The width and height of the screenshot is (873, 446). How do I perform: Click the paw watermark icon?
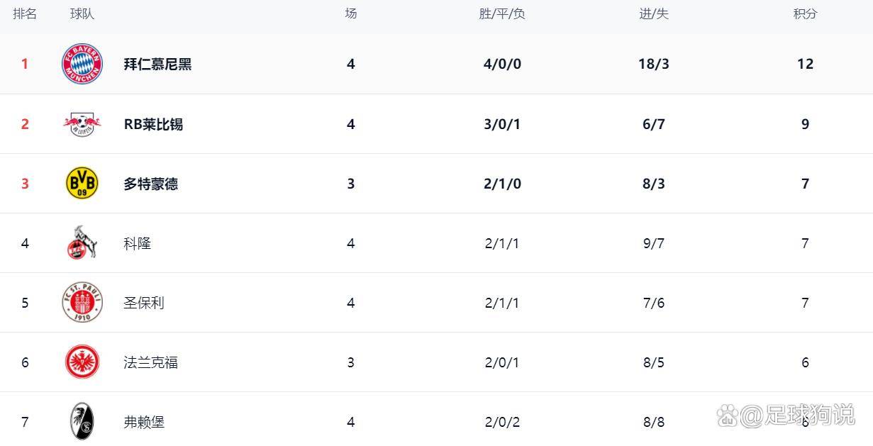(x=728, y=415)
